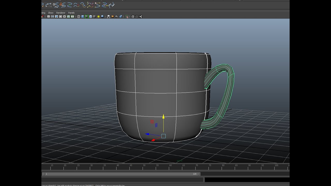Select the plain S-curve shelf icon
Viewport: 331px width, 186px height.
[83, 5]
